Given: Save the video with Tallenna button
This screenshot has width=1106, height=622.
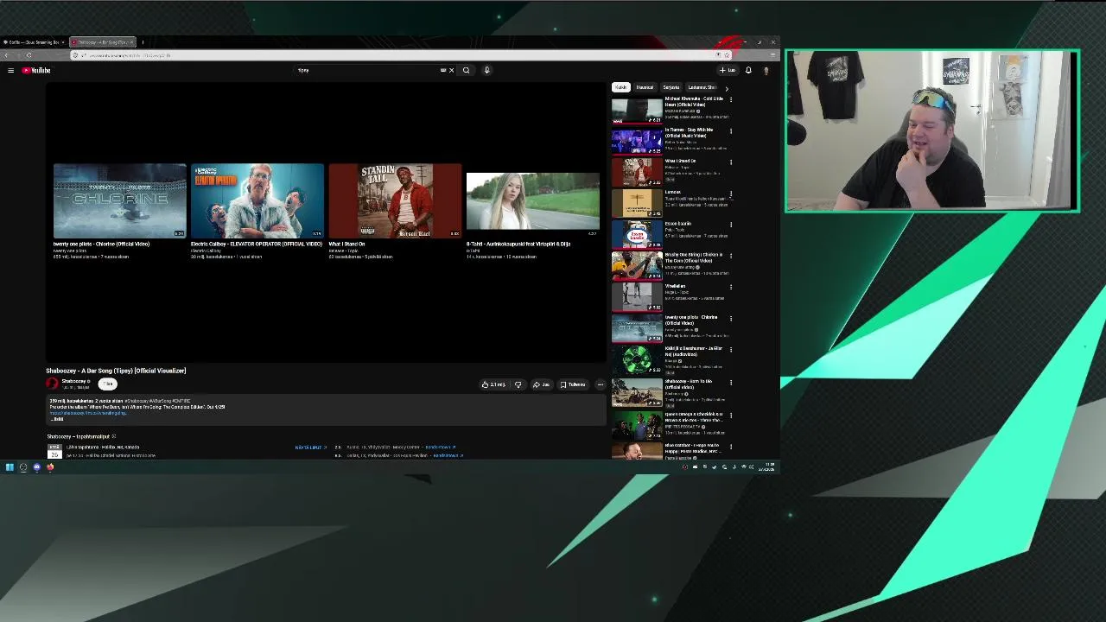Looking at the screenshot, I should pos(573,384).
